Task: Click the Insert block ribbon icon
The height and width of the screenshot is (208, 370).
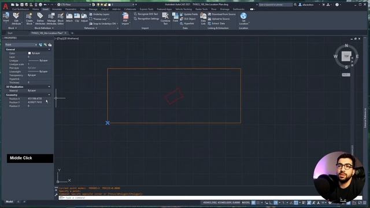Action: 6,18
